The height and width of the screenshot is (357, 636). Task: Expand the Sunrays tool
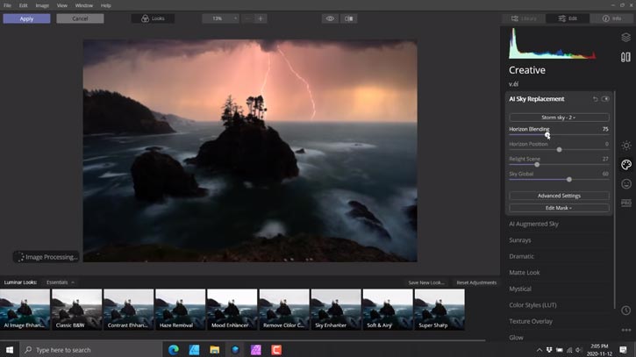[x=520, y=240]
